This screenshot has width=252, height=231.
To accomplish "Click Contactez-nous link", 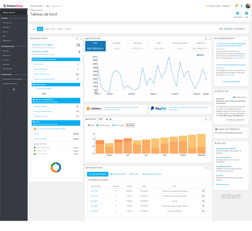I will (x=223, y=184).
